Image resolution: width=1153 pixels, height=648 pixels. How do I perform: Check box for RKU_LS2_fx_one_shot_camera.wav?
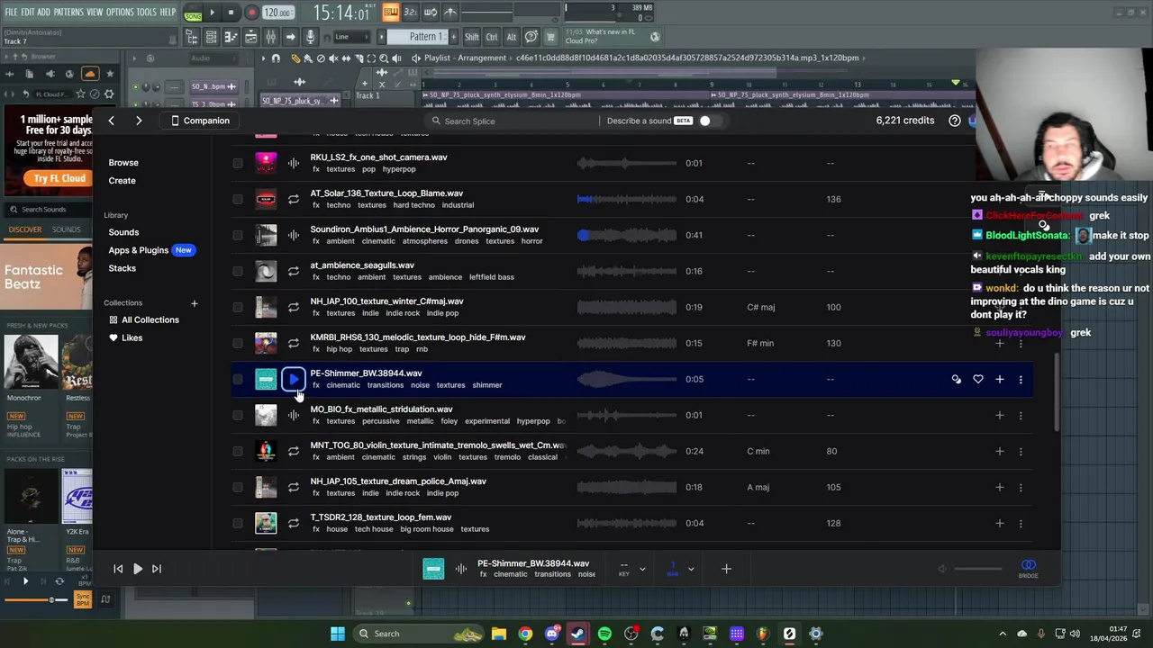[x=238, y=163]
